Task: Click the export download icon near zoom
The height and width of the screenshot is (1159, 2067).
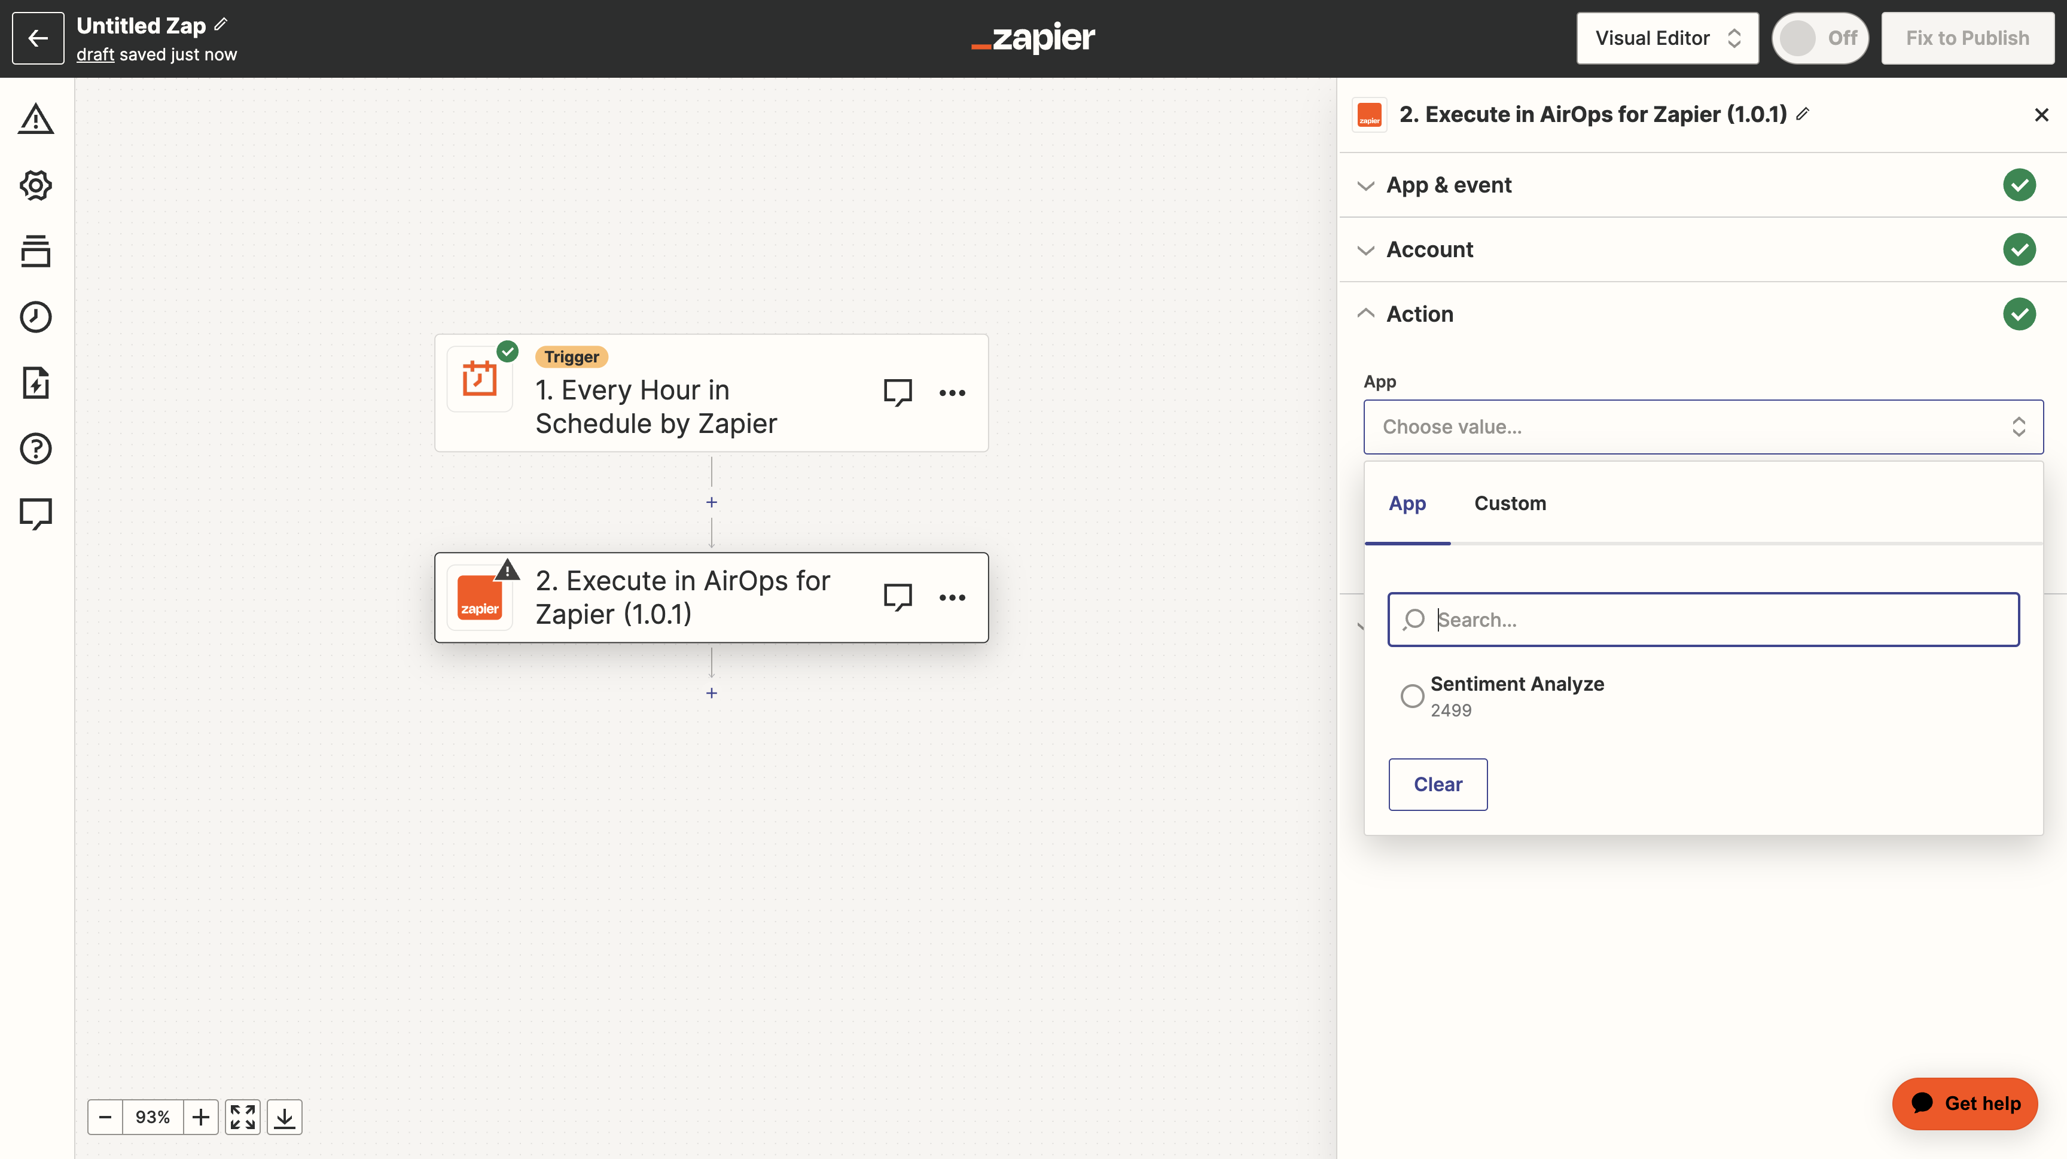Action: coord(284,1117)
